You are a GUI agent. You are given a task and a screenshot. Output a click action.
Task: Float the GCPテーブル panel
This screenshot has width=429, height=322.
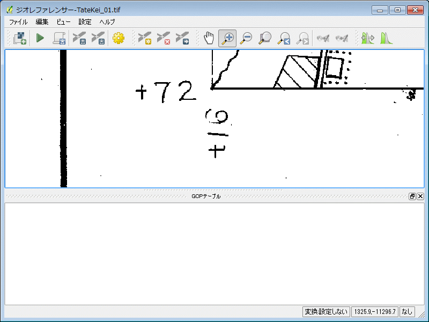tap(412, 196)
